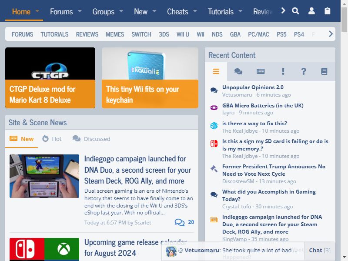Screen dimensions: 348x261
Task: Select the book icon tab in Recent Content
Action: [324, 71]
